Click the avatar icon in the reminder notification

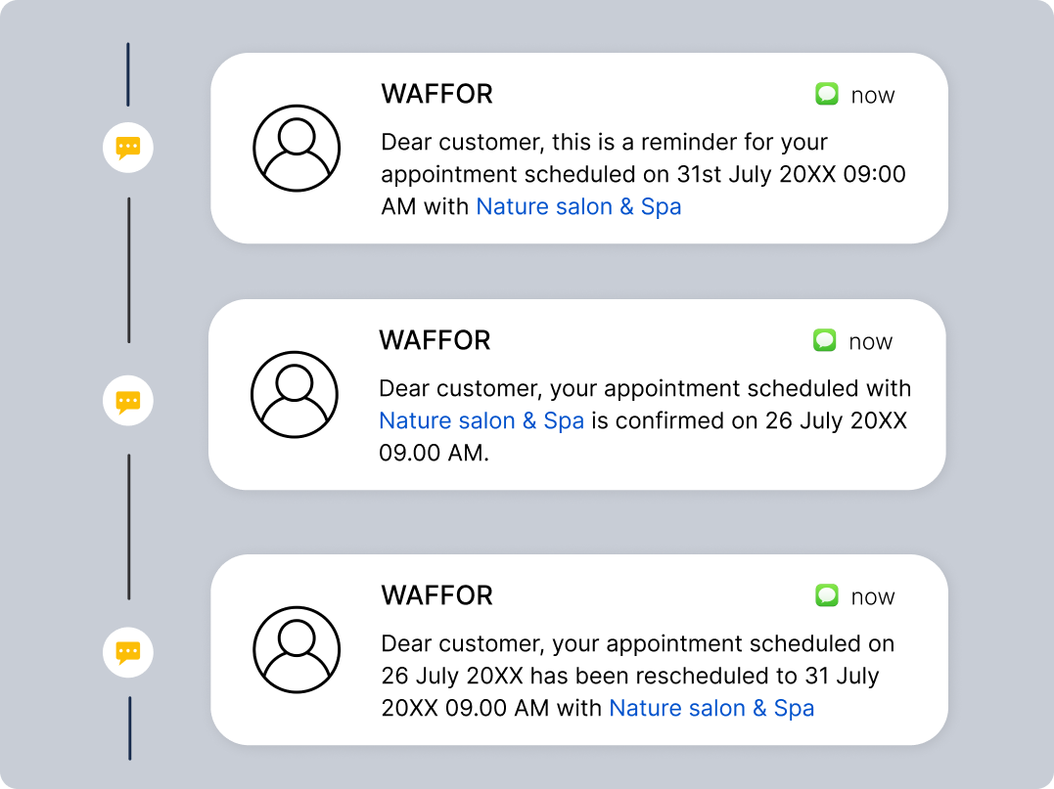click(x=297, y=149)
